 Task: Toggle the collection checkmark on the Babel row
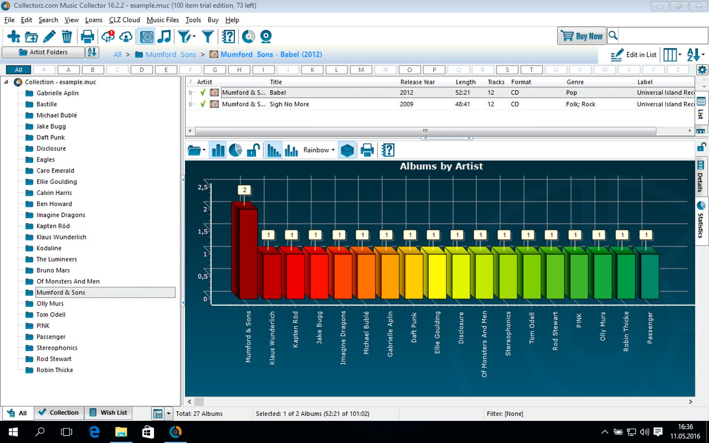pyautogui.click(x=203, y=93)
